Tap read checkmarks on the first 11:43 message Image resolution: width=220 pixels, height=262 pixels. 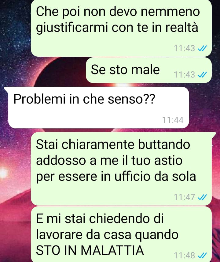point(202,48)
